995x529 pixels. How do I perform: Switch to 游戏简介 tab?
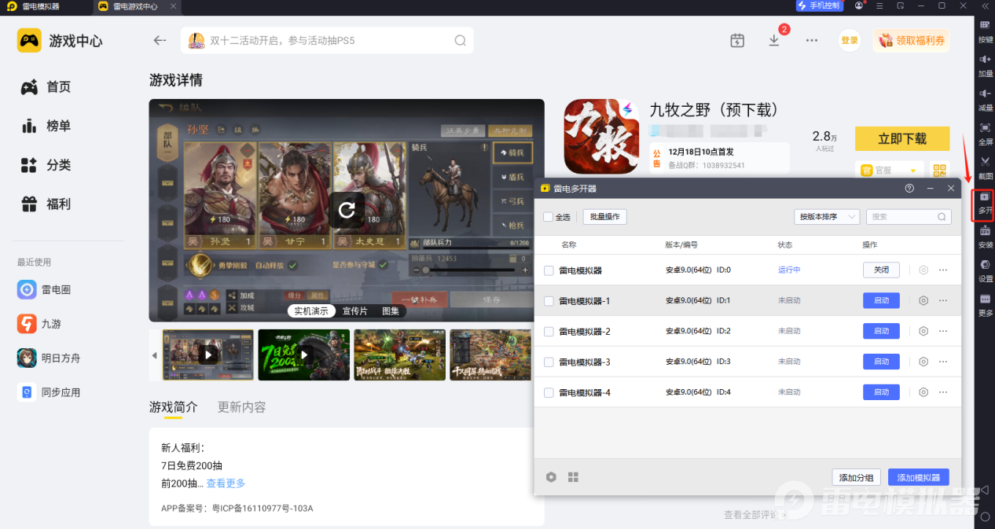pyautogui.click(x=173, y=407)
